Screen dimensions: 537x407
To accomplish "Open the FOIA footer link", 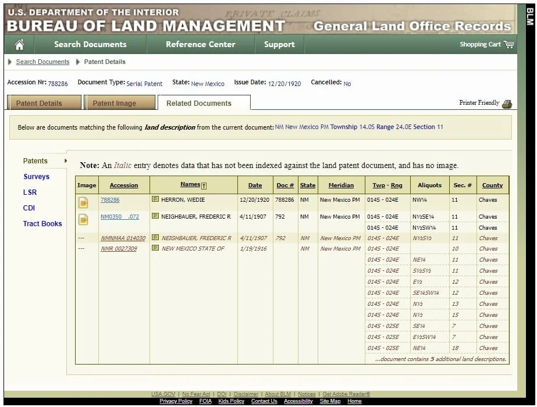I will pyautogui.click(x=205, y=401).
